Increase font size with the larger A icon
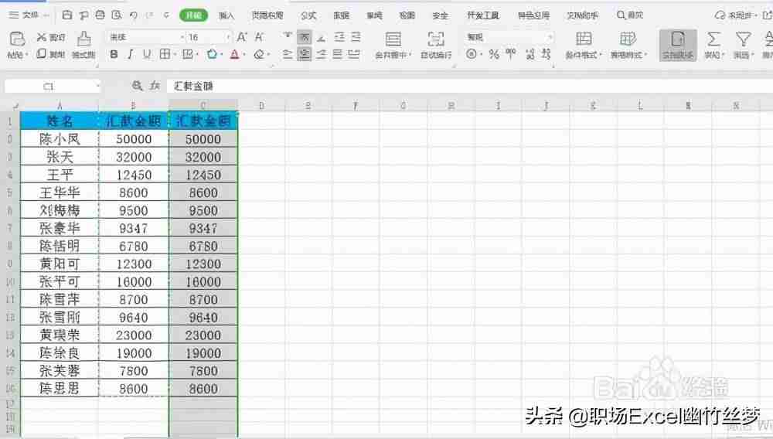 [x=241, y=37]
